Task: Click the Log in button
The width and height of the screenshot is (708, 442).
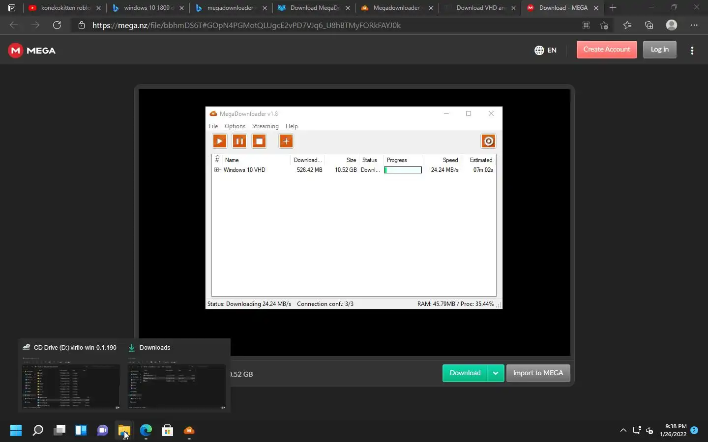Action: (x=660, y=50)
